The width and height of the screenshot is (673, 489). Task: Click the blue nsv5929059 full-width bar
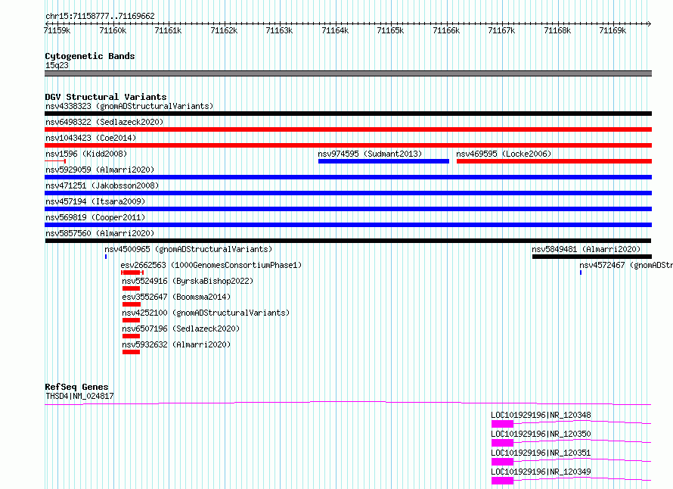click(348, 177)
